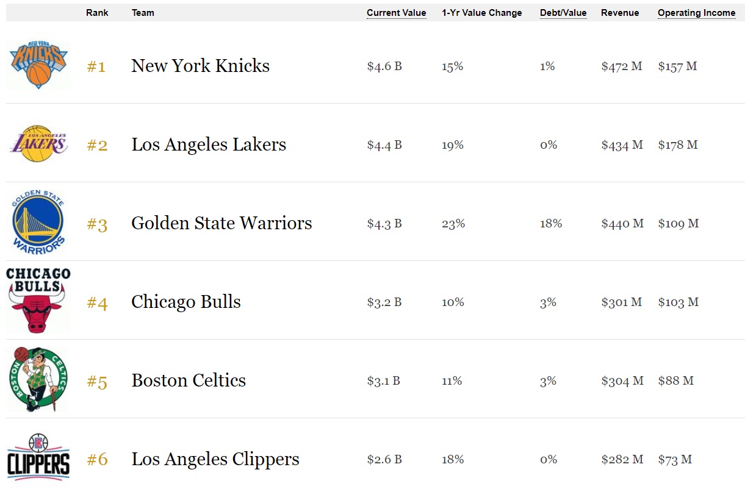
Task: Click the Revenue column header
Action: click(x=619, y=13)
